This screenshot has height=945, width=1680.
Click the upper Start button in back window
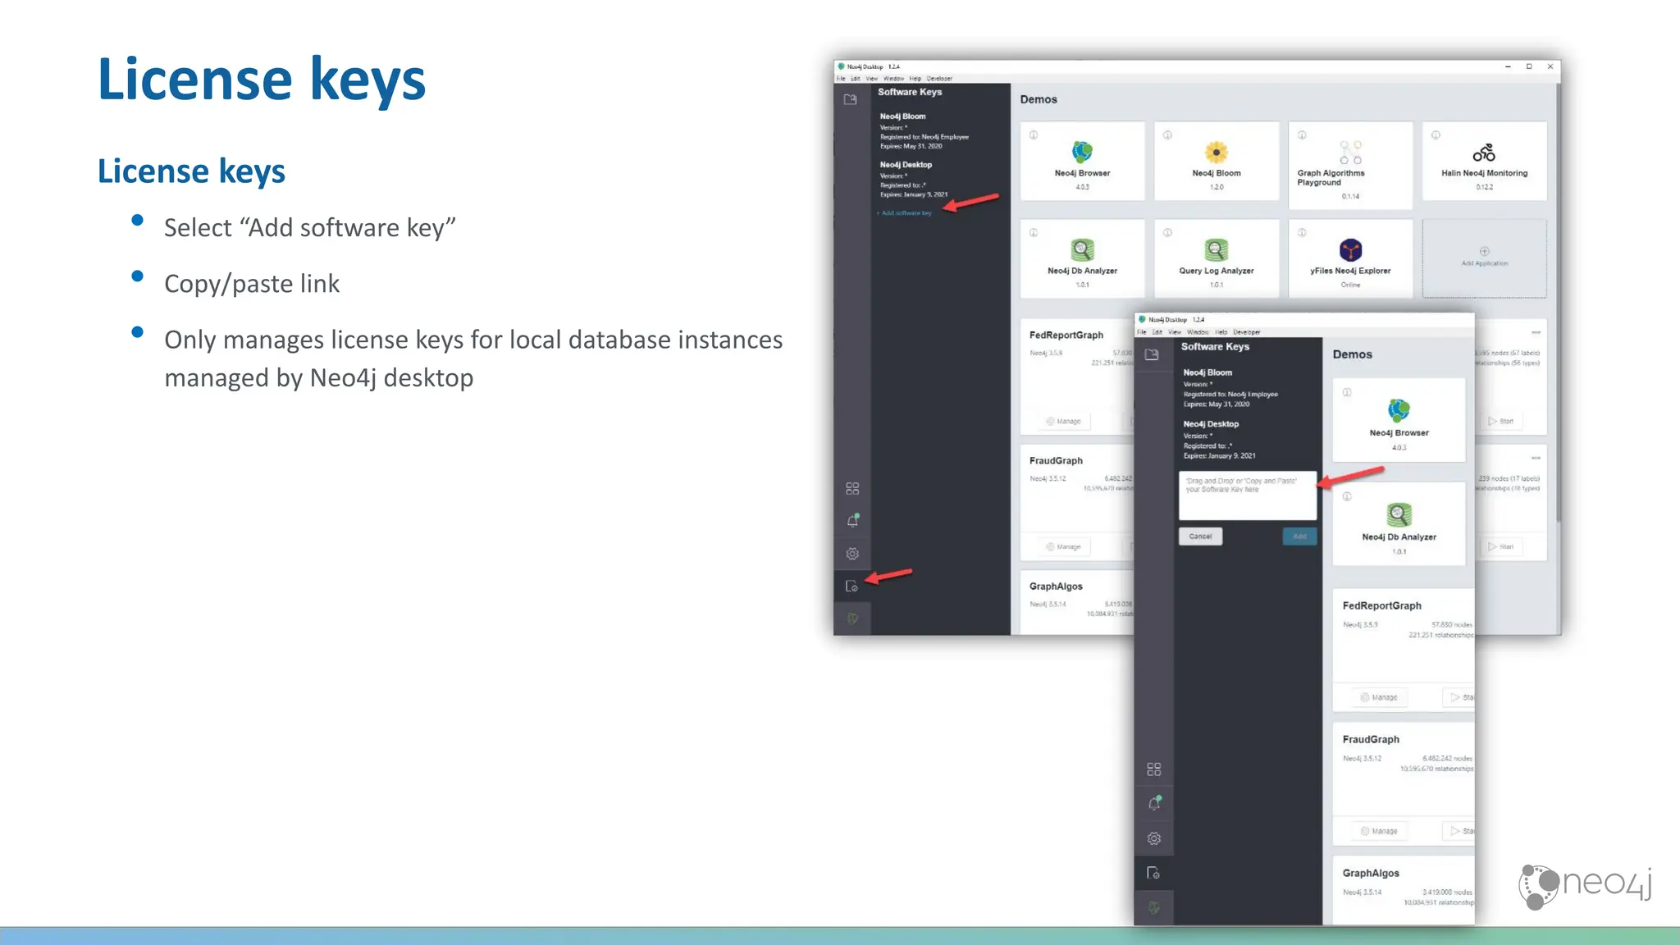coord(1501,422)
